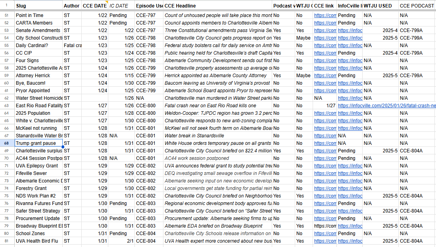Select the CCE DATE header cell
Screen dimensions: 436x247
pos(94,6)
